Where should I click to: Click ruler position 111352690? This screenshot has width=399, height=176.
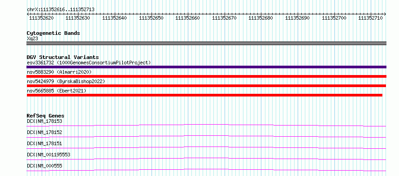(x=297, y=18)
